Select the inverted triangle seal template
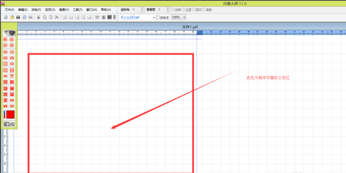Screen dimensions: 346x173 (x=12, y=76)
